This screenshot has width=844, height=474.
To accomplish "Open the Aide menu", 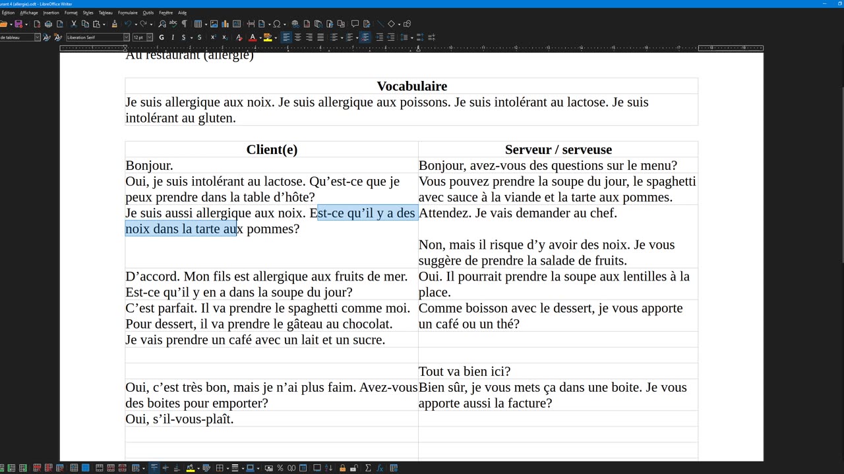I will (183, 13).
